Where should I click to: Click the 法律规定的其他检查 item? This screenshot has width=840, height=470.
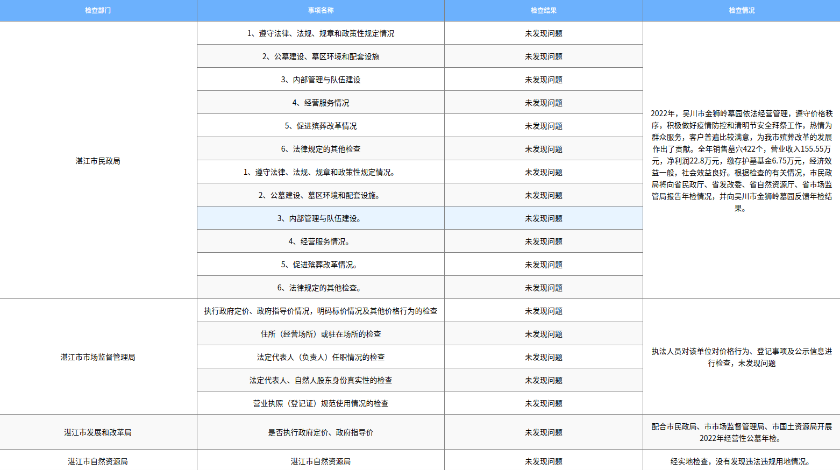321,149
